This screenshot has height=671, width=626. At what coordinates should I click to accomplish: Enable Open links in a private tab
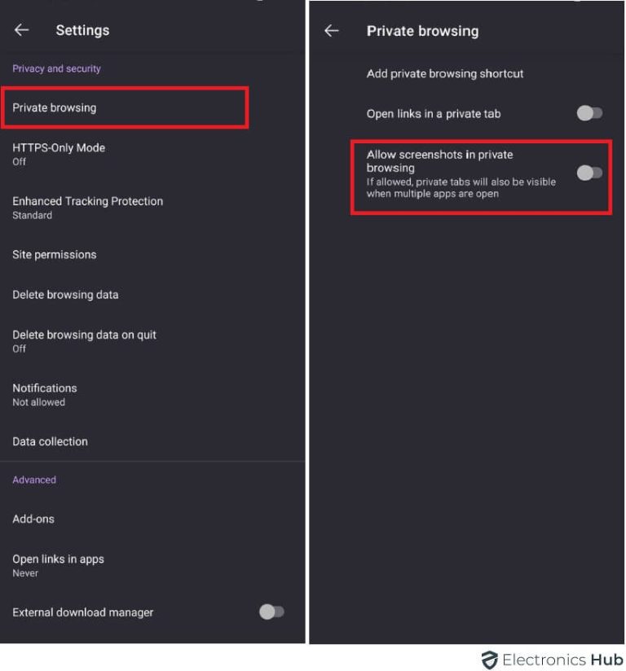[x=589, y=113]
